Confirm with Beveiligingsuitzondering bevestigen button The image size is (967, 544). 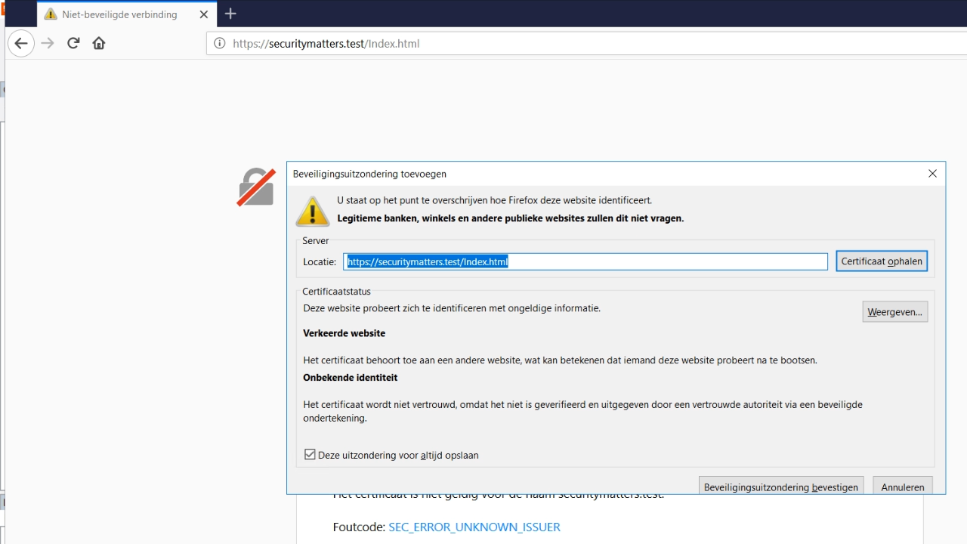(780, 487)
